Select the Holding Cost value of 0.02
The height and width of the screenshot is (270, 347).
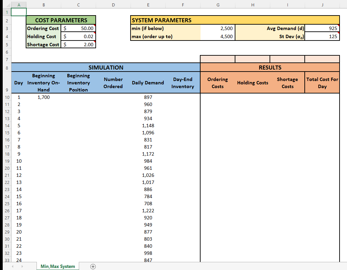(x=78, y=36)
